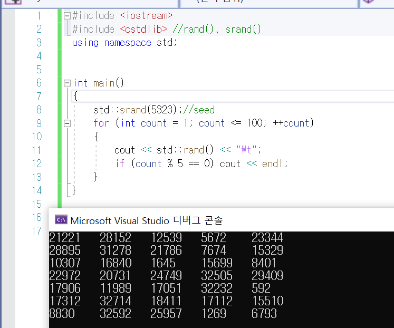
Task: Click line number 1 in the gutter
Action: 39,16
